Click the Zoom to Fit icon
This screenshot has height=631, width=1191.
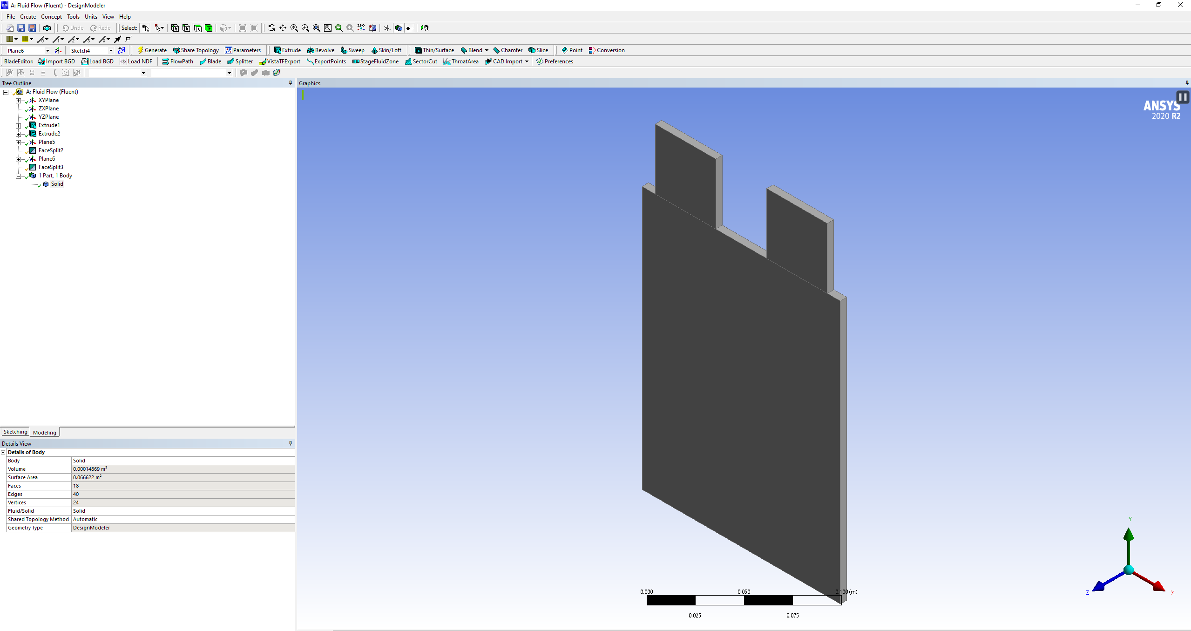316,28
